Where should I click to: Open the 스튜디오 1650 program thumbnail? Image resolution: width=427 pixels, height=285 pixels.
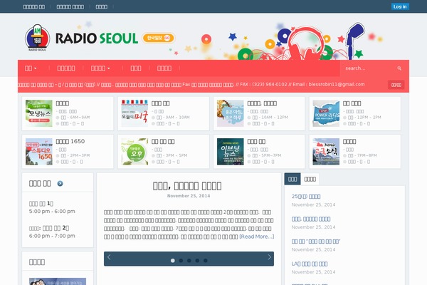pos(39,151)
